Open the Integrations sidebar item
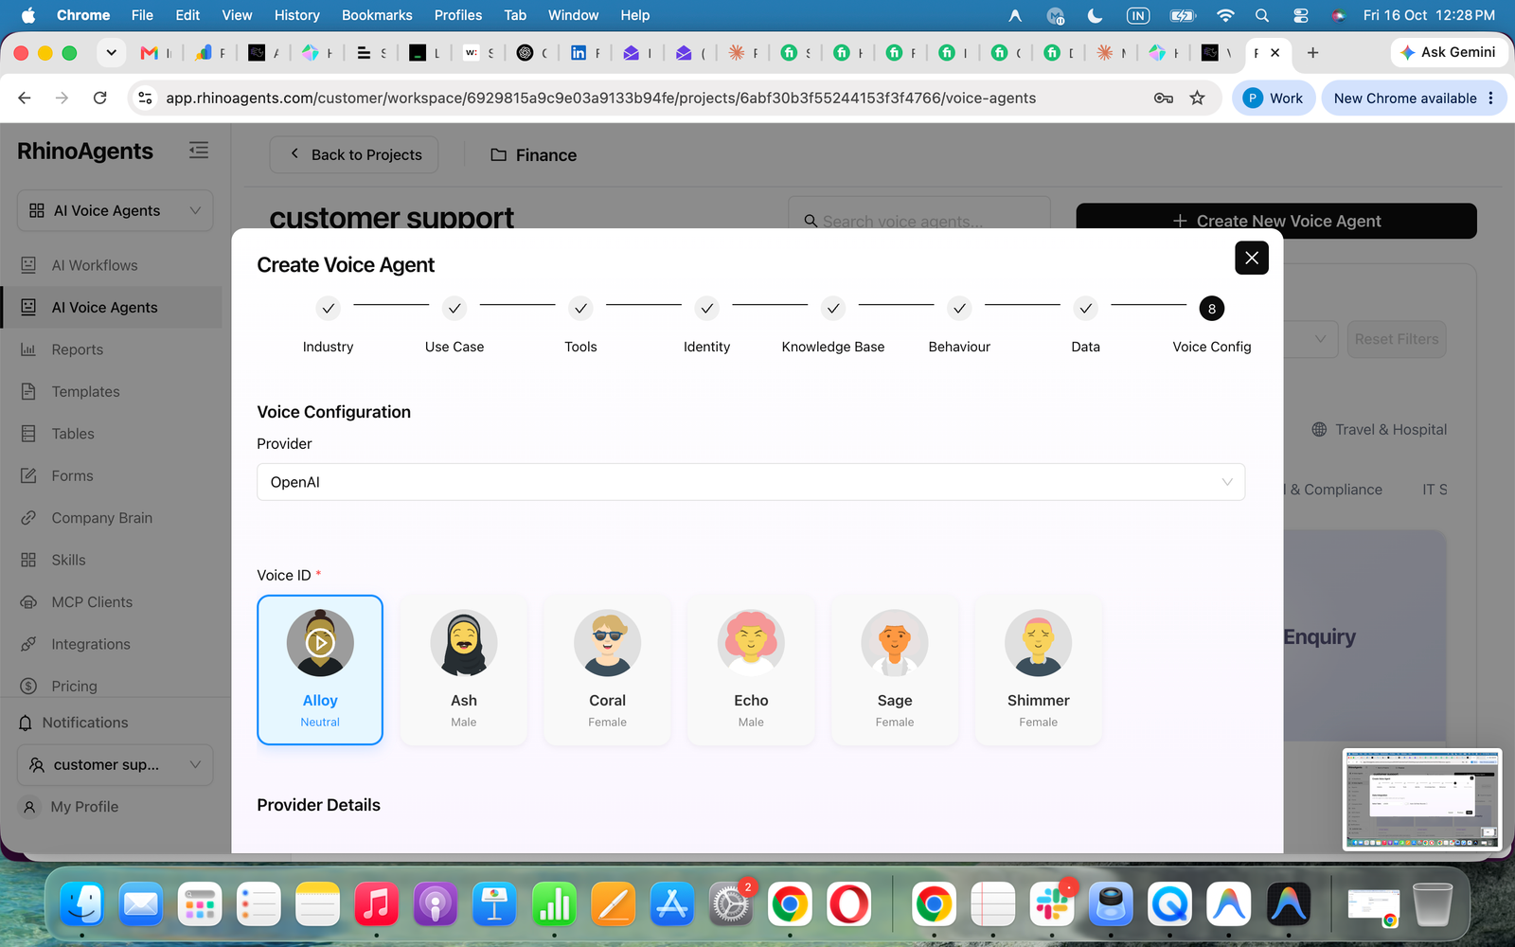Screen dimensions: 1515x947 (x=91, y=644)
